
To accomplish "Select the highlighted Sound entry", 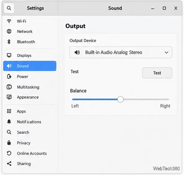I will tap(30, 66).
